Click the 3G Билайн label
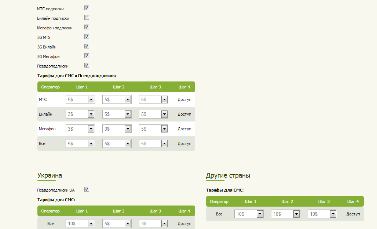Image resolution: width=377 pixels, height=229 pixels. pos(47,47)
